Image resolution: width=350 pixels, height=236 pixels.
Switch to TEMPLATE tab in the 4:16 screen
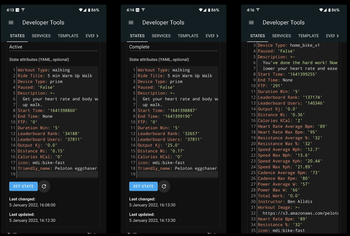(308, 36)
